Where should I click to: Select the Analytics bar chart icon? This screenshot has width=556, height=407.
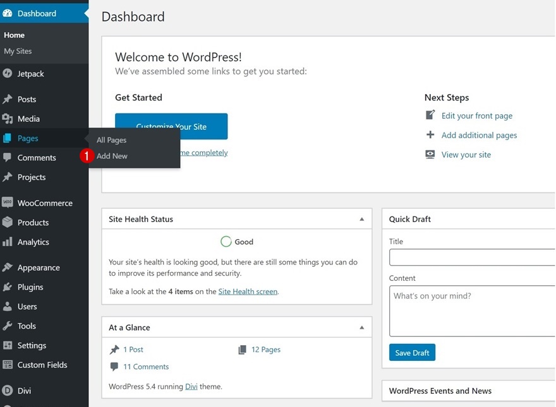[8, 242]
